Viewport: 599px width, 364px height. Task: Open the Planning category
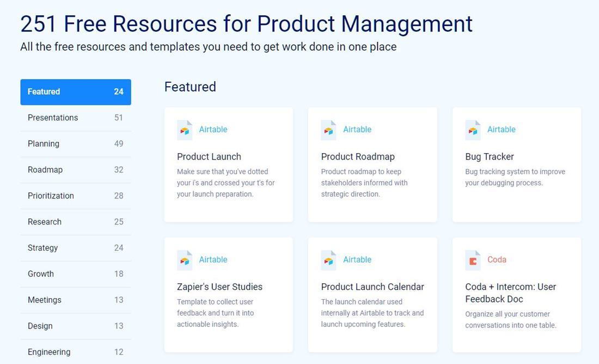(x=76, y=144)
